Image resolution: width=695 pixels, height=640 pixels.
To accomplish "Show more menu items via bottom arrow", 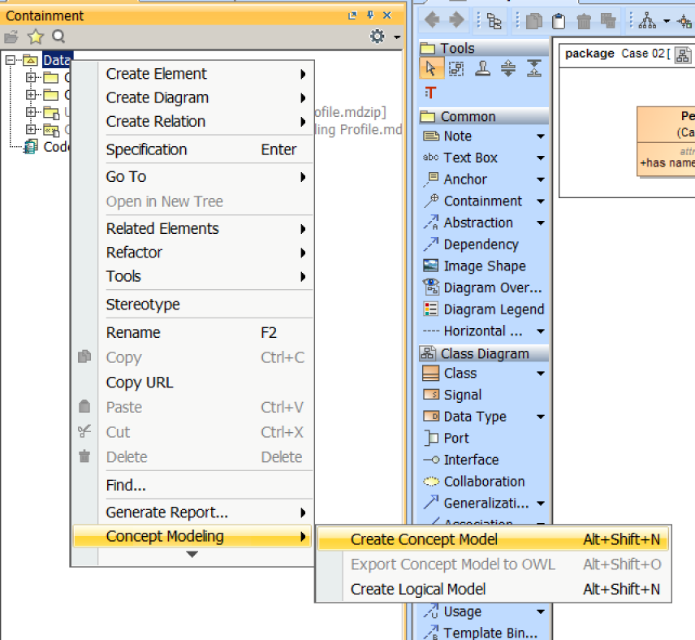I will [192, 555].
